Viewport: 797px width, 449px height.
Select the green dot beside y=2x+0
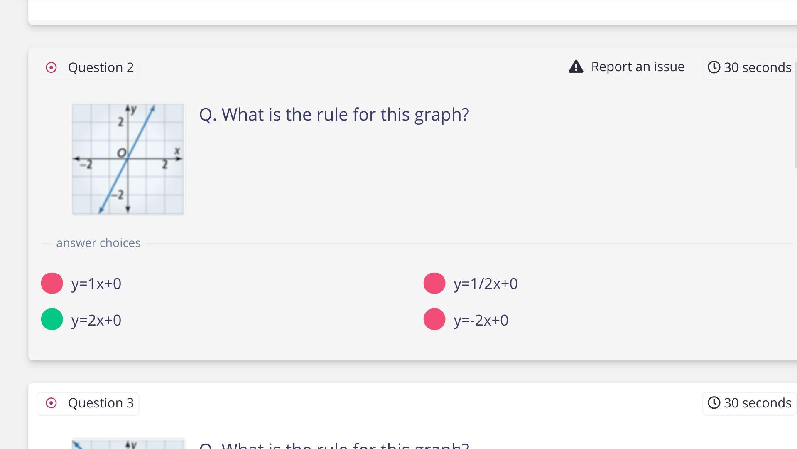click(x=52, y=319)
